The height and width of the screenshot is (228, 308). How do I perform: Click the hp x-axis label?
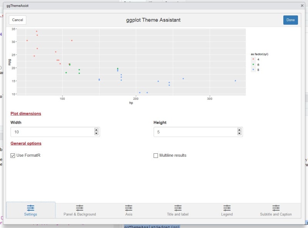[131, 103]
